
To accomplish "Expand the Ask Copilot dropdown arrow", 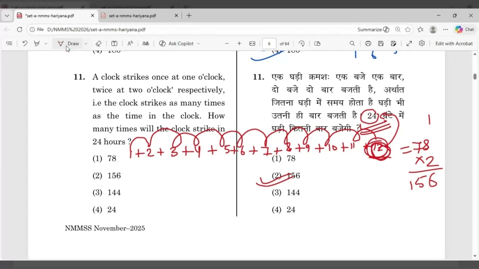I will (x=198, y=44).
